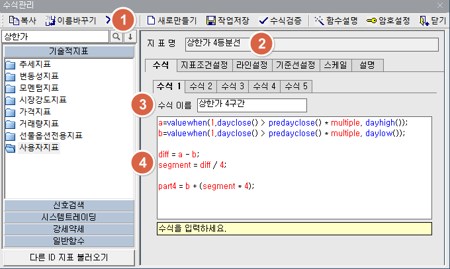This screenshot has height=269, width=450.
Task: Click the down arrow next-result button
Action: (x=130, y=37)
